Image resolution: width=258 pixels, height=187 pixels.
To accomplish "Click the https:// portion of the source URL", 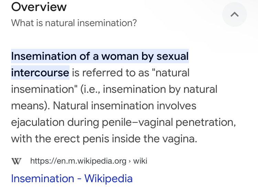I will pyautogui.click(x=43, y=161).
